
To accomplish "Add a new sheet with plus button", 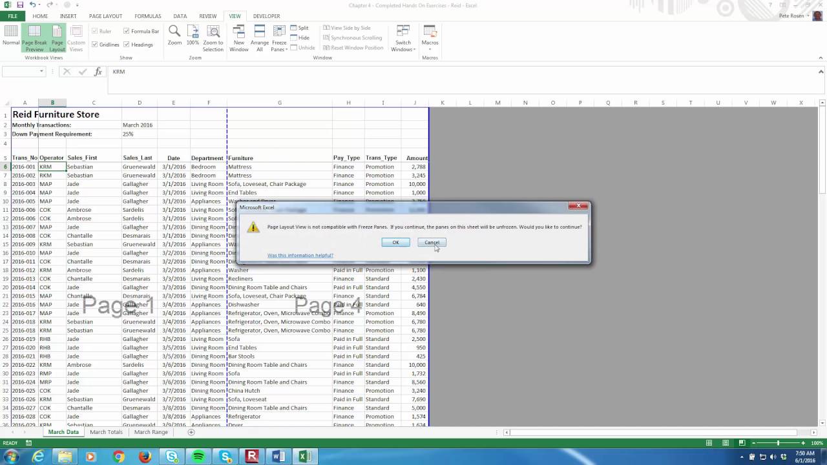I will (x=191, y=432).
